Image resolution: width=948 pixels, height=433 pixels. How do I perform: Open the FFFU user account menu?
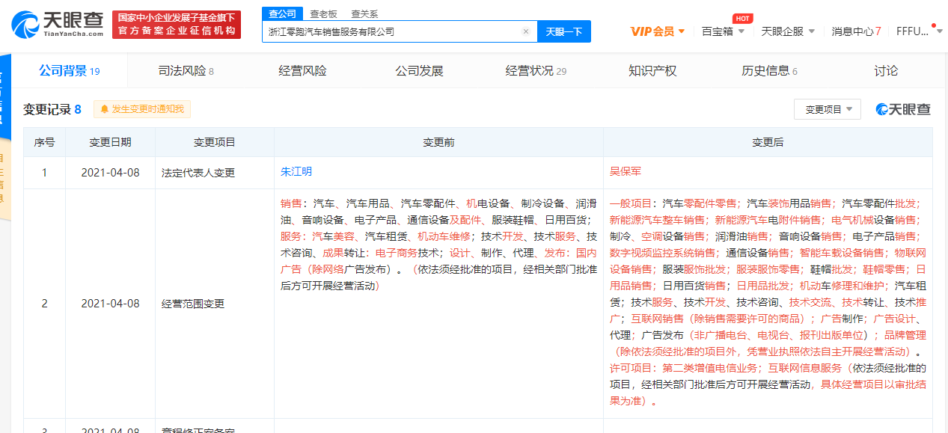(x=920, y=31)
